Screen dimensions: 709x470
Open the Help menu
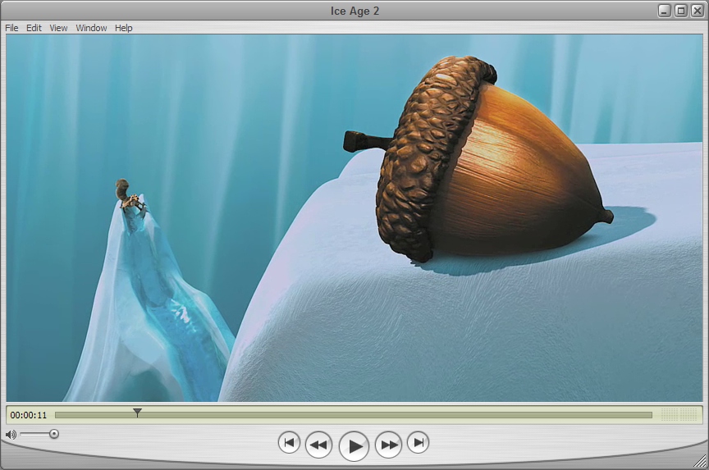pyautogui.click(x=123, y=28)
